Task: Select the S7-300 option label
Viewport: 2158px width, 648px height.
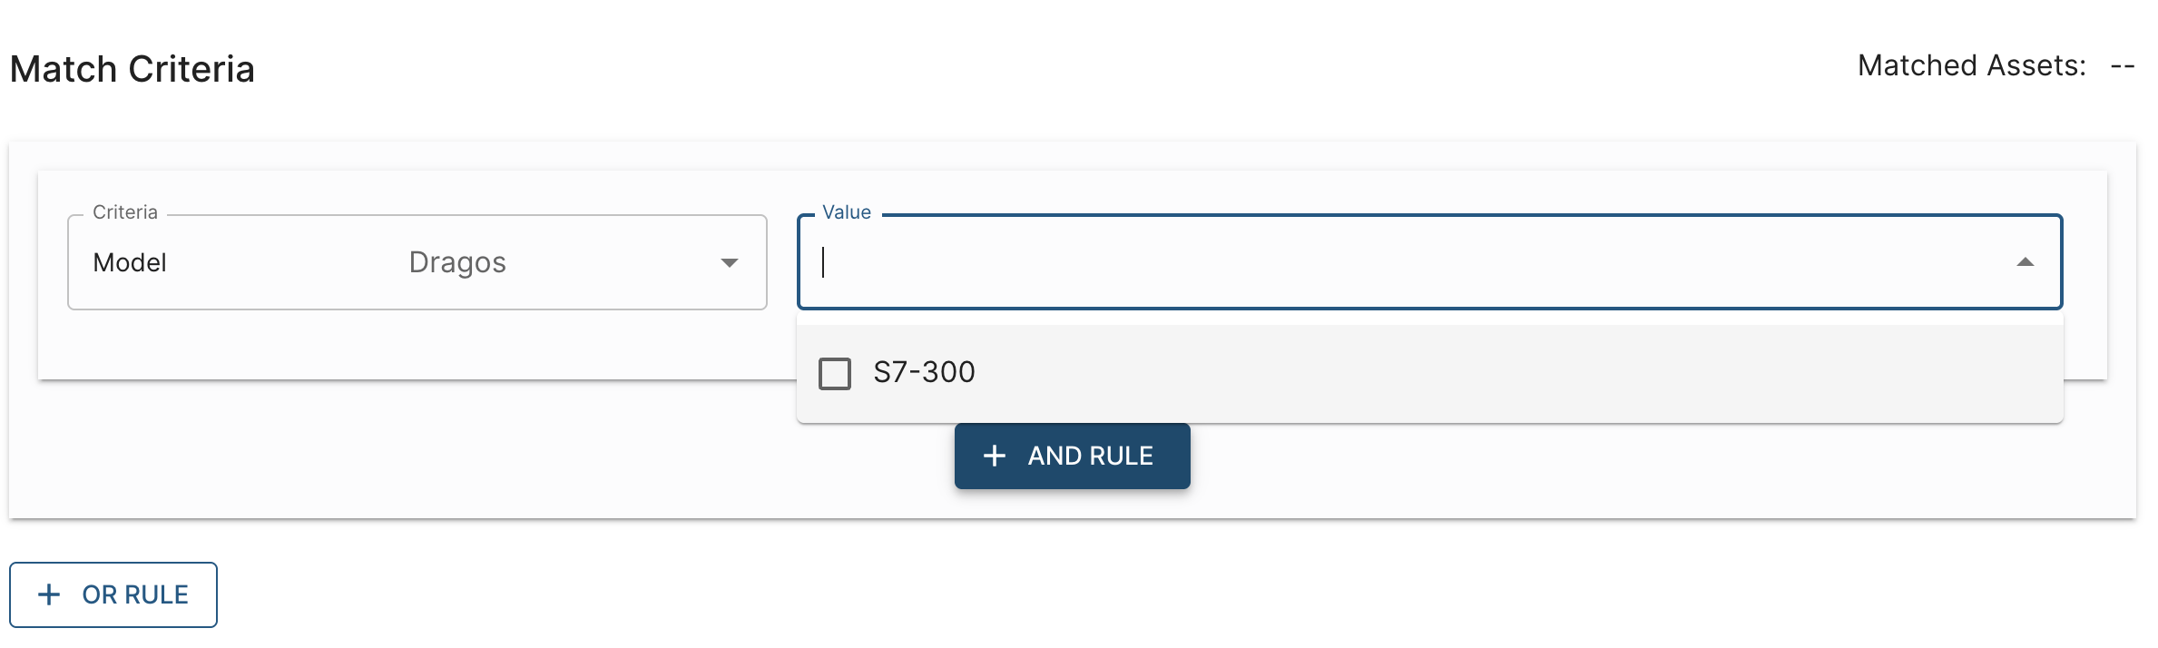Action: click(x=924, y=372)
